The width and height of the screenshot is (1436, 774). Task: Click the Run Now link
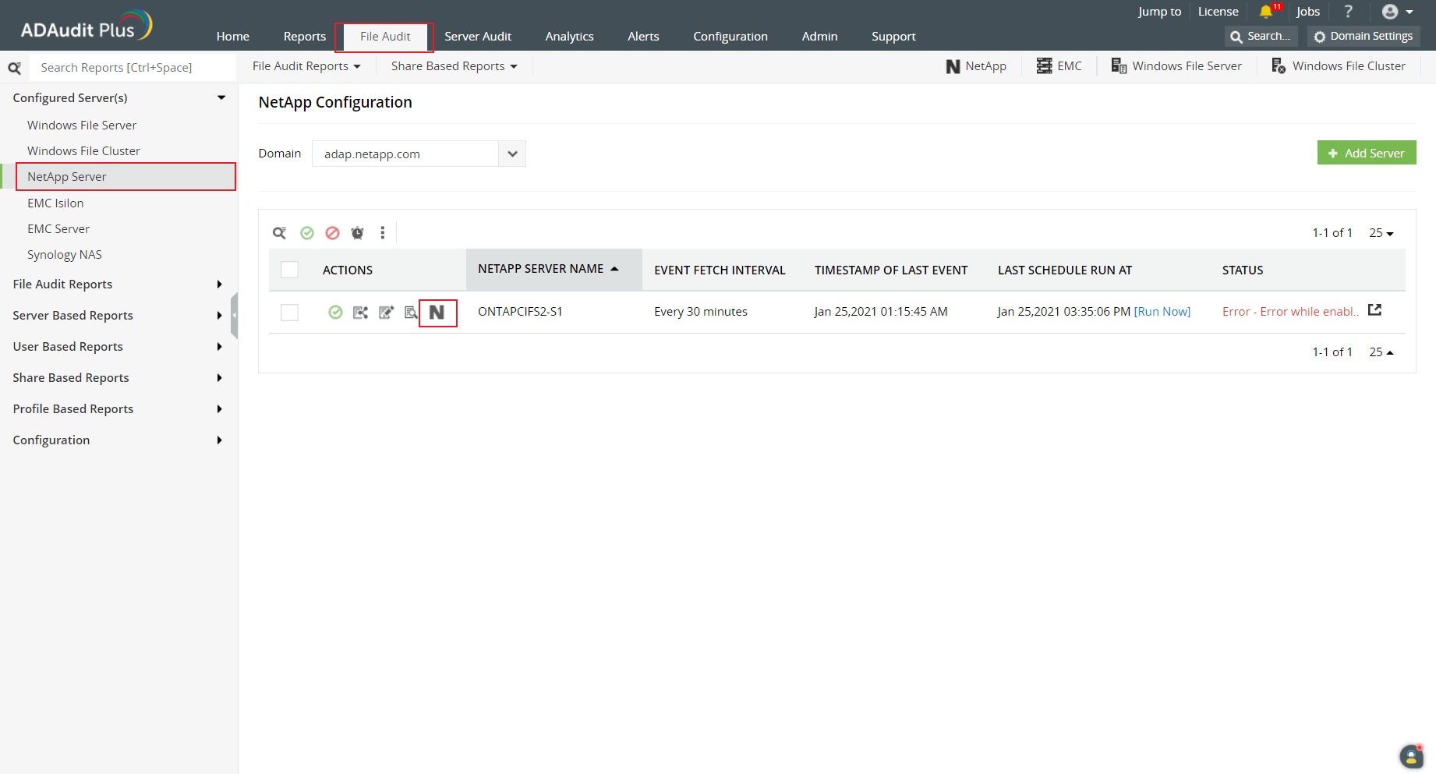[x=1162, y=312]
